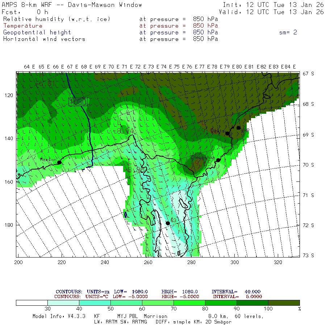Click the 'Model Info: V4.3.3' text
The width and height of the screenshot is (326, 326).
click(x=59, y=317)
